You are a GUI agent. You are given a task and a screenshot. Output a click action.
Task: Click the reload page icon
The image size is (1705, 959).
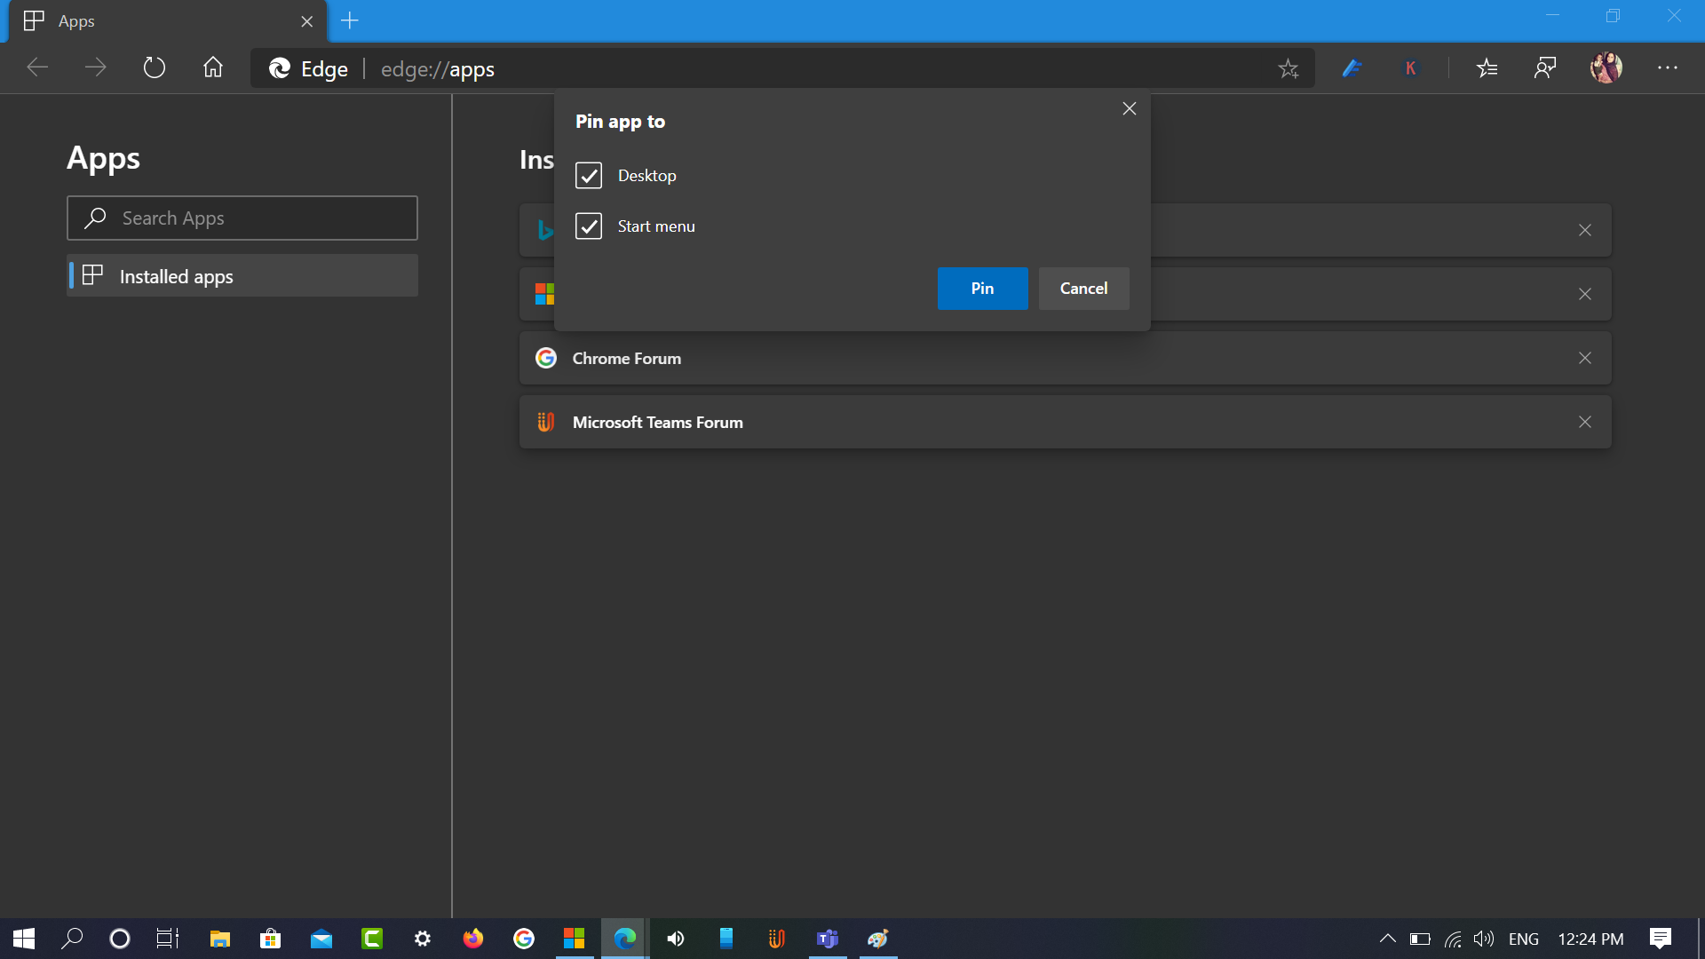pyautogui.click(x=154, y=67)
